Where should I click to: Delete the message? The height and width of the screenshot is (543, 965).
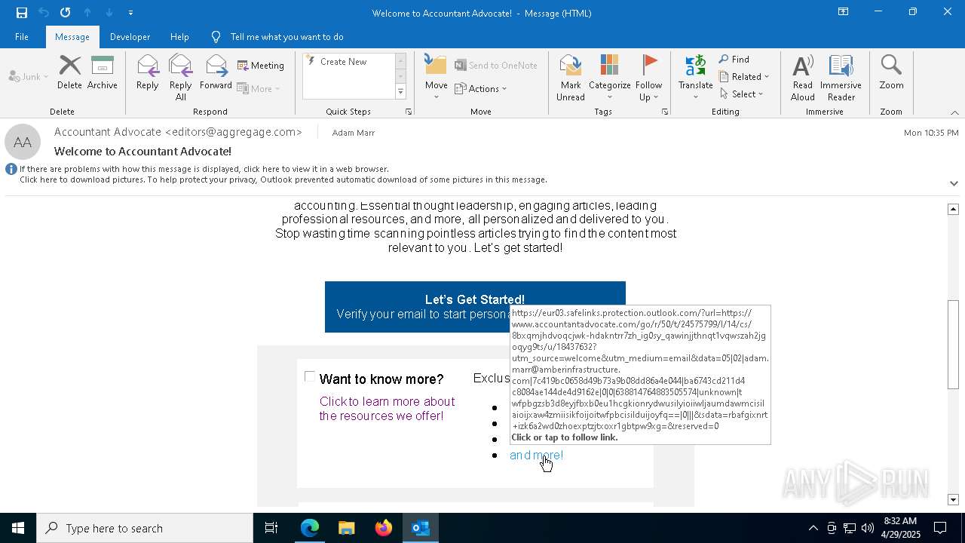pos(69,72)
